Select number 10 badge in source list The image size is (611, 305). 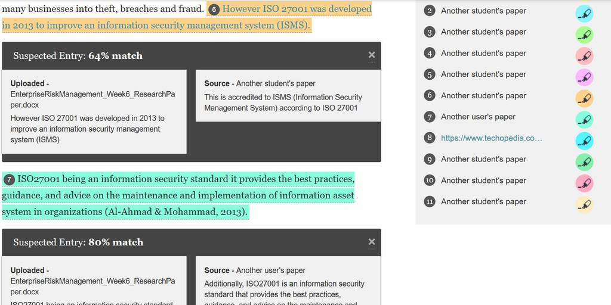point(430,180)
